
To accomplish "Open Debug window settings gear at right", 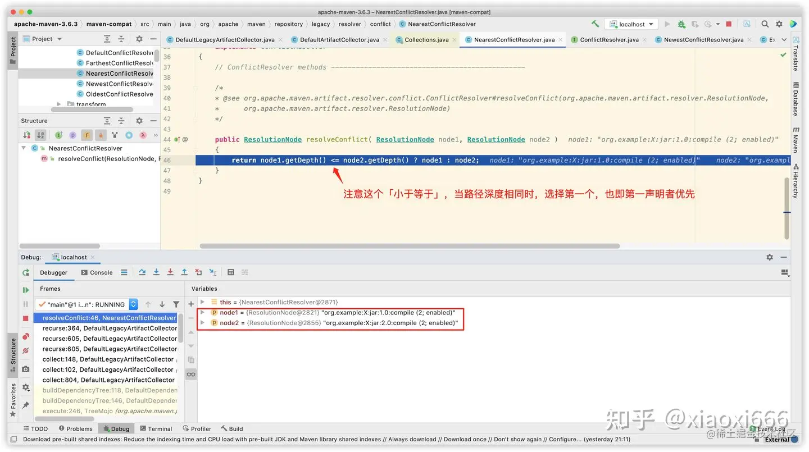I will click(770, 257).
